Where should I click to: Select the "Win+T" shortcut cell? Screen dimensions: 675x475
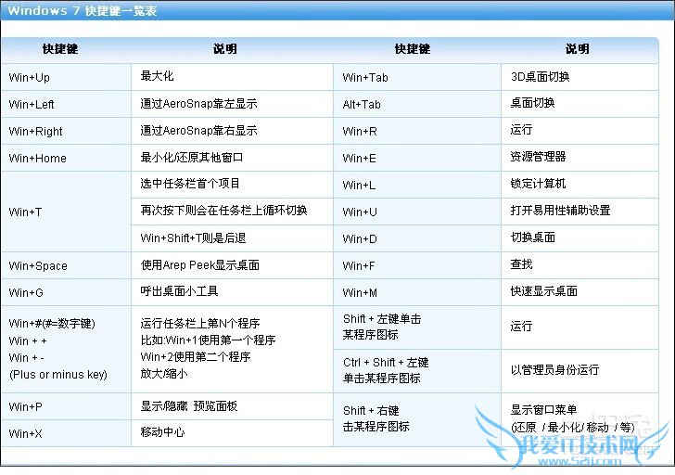[66, 212]
